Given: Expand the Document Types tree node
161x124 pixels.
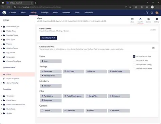Looking at the screenshot, I should [1, 27].
